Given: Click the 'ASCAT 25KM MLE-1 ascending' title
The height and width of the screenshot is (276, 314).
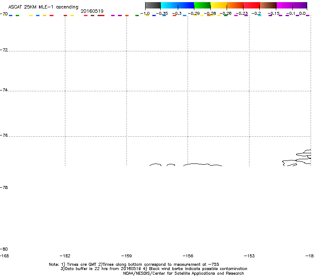Looking at the screenshot, I should click(x=43, y=7).
